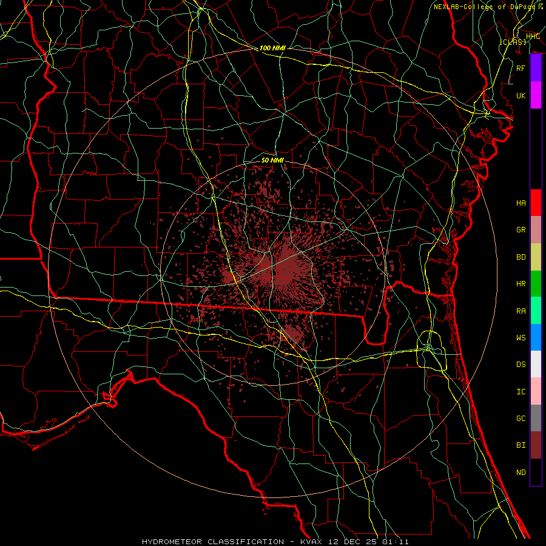Screen dimensions: 546x546
Task: Click the ND black legend swatch
Action: pos(536,472)
